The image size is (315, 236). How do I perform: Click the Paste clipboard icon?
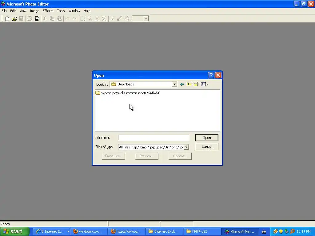[59, 19]
